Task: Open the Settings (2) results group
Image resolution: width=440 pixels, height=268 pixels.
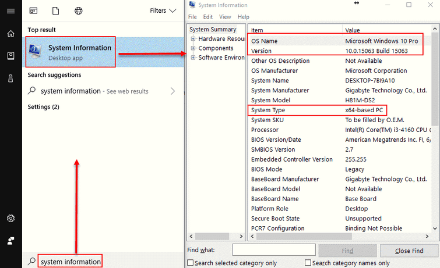Action: pos(44,107)
